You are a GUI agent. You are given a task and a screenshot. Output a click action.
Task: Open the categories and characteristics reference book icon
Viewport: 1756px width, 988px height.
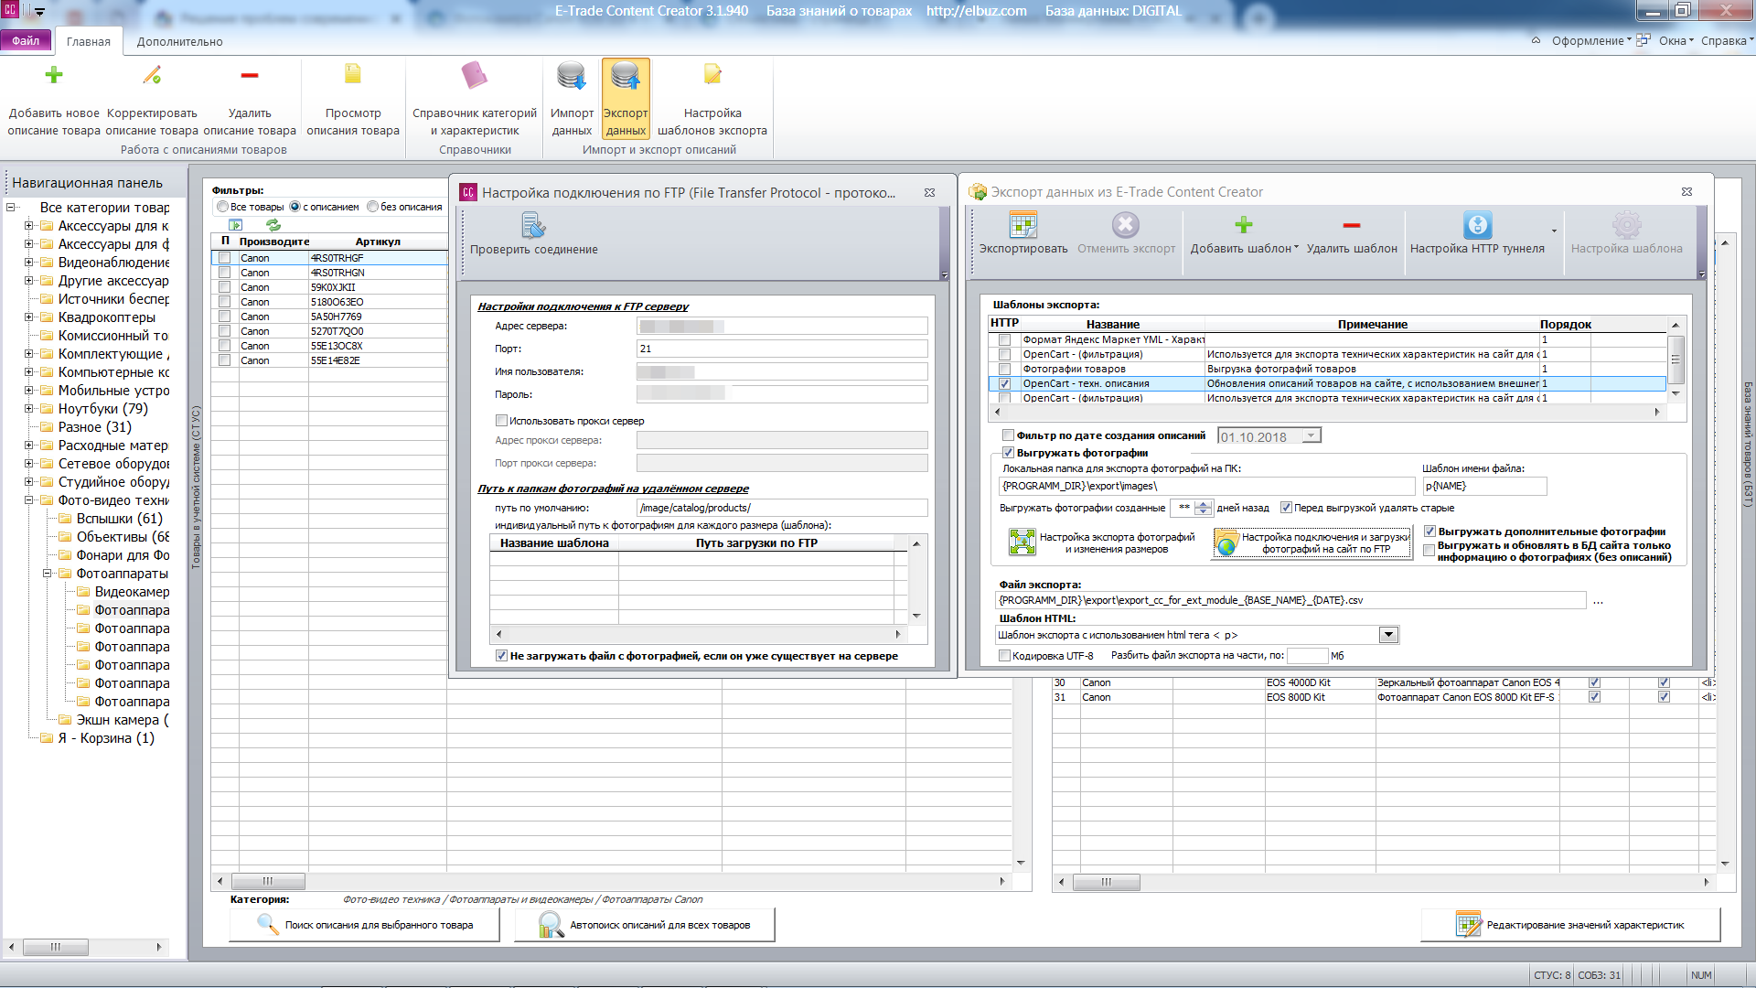click(x=474, y=75)
